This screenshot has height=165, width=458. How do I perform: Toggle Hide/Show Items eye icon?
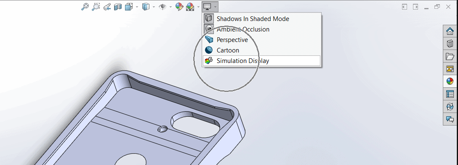pyautogui.click(x=162, y=6)
